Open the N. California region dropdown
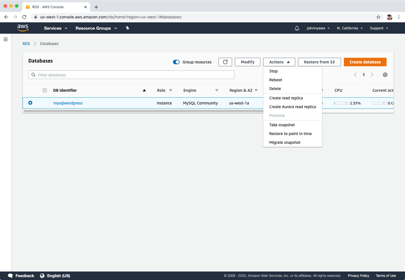Image resolution: width=405 pixels, height=280 pixels. tap(350, 28)
